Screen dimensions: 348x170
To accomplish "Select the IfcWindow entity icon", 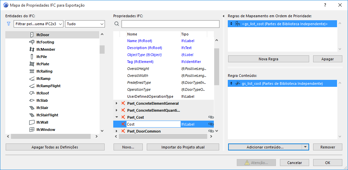I will (x=32, y=130).
